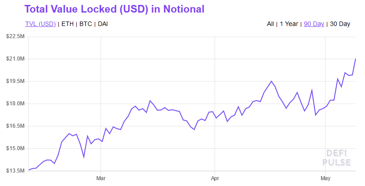Click the line's final peak near $21.0M
The height and width of the screenshot is (186, 365).
click(356, 59)
